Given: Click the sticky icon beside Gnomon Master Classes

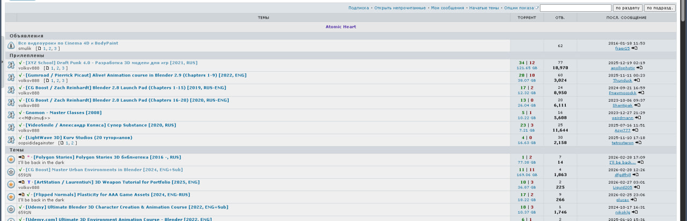Looking at the screenshot, I should click(11, 115).
